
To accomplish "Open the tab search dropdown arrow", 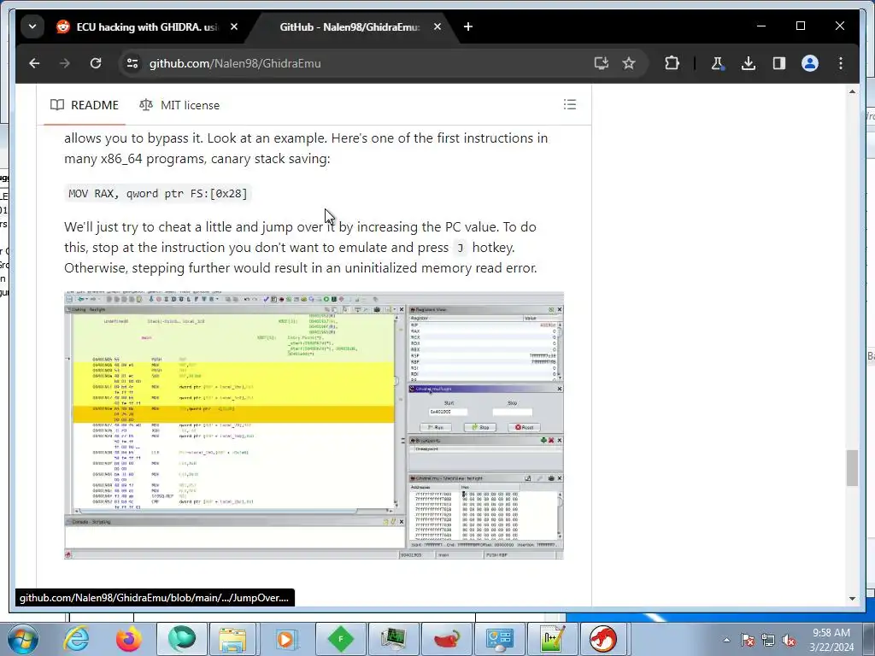I will point(32,26).
